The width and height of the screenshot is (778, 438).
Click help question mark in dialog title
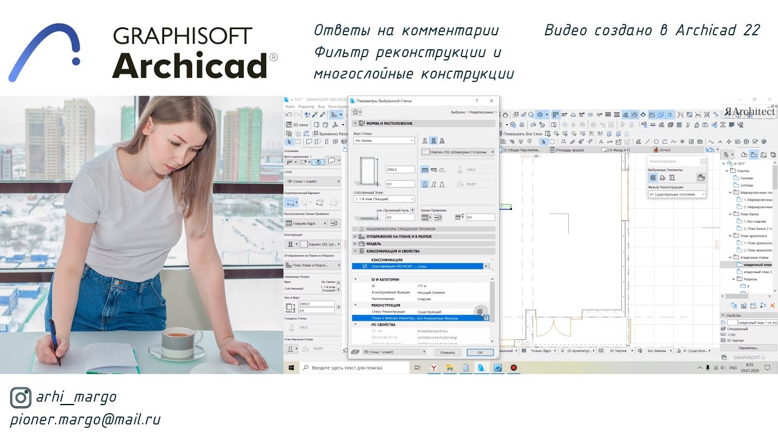(x=476, y=100)
